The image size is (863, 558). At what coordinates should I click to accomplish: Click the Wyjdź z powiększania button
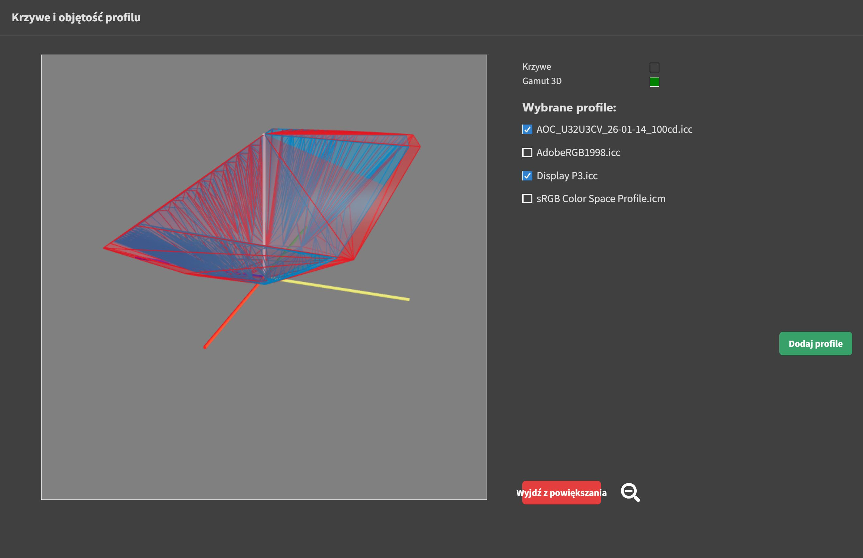(x=561, y=492)
